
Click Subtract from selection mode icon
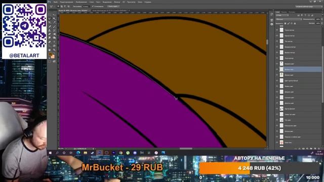point(65,7)
